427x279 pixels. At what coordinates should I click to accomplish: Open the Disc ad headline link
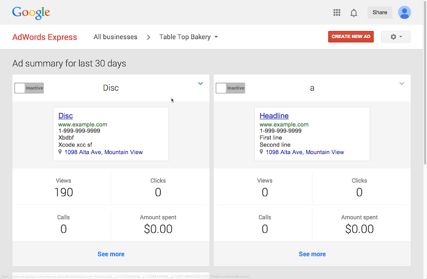point(65,116)
